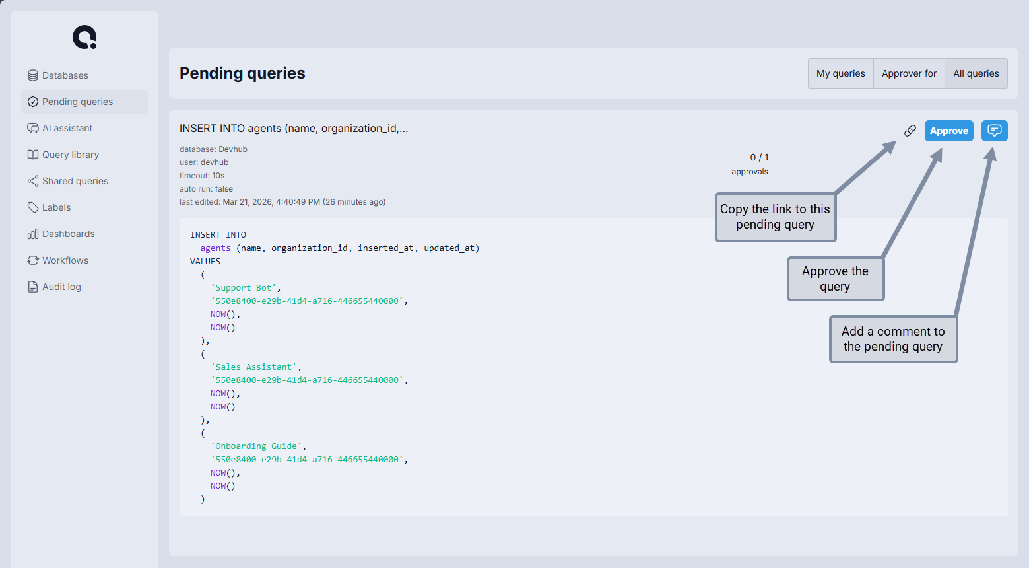This screenshot has width=1029, height=568.
Task: Click the UUID under 'Support Bot'
Action: click(307, 301)
